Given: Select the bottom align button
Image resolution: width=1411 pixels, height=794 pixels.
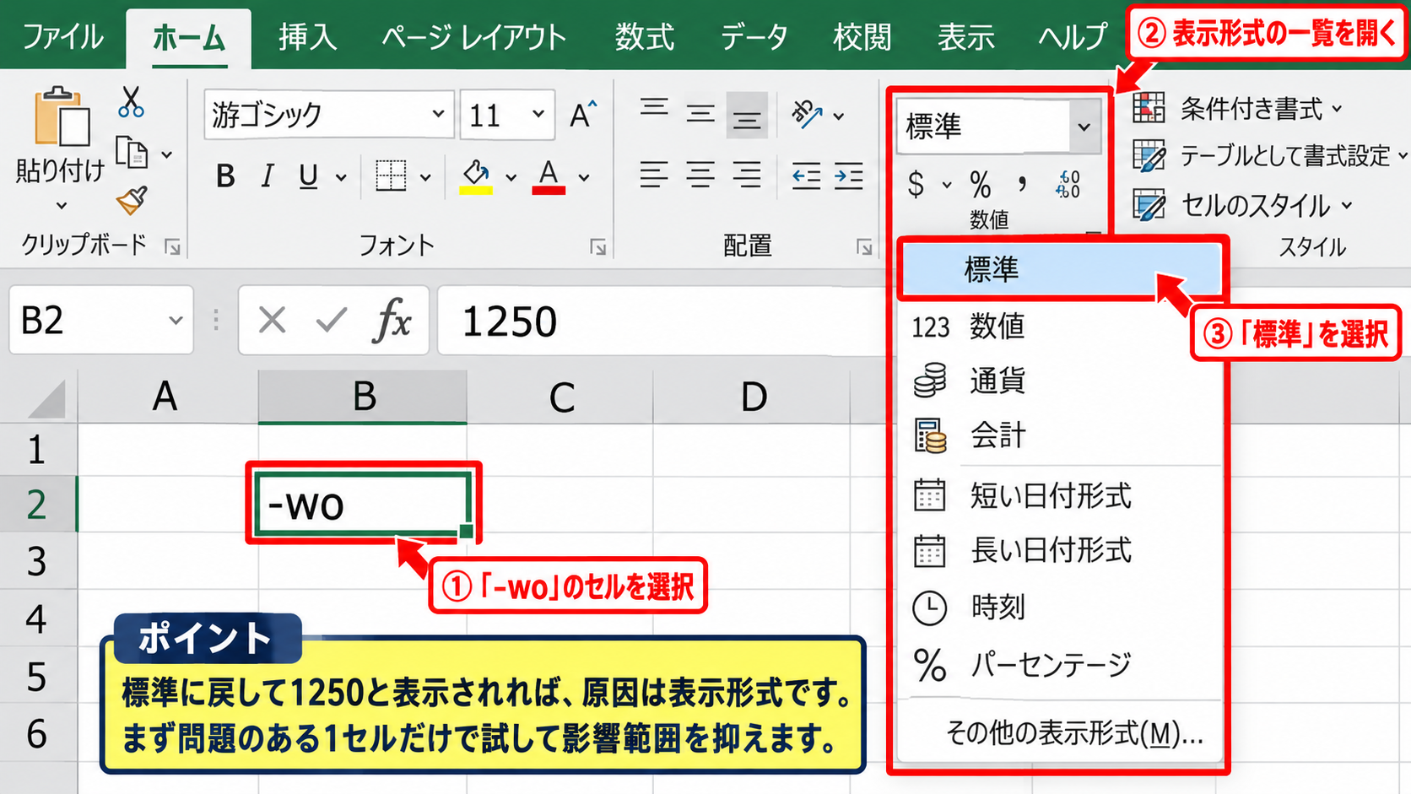Looking at the screenshot, I should point(747,115).
